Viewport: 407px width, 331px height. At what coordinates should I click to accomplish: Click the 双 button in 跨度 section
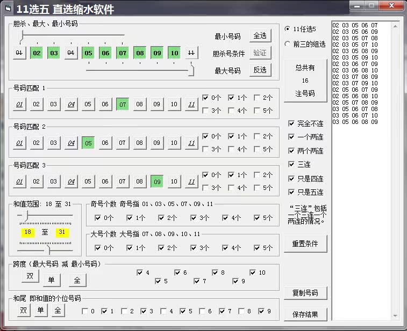pos(30,276)
